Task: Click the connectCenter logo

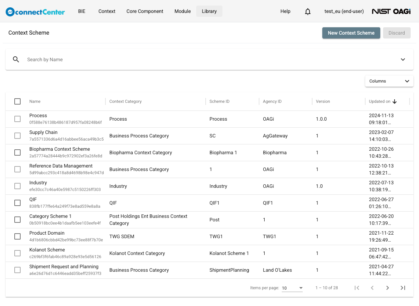Action: click(x=35, y=12)
